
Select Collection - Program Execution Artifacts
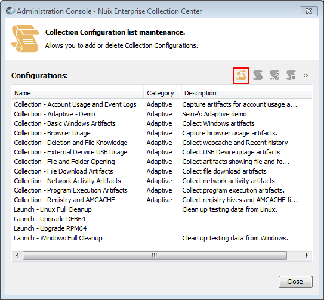point(162,190)
